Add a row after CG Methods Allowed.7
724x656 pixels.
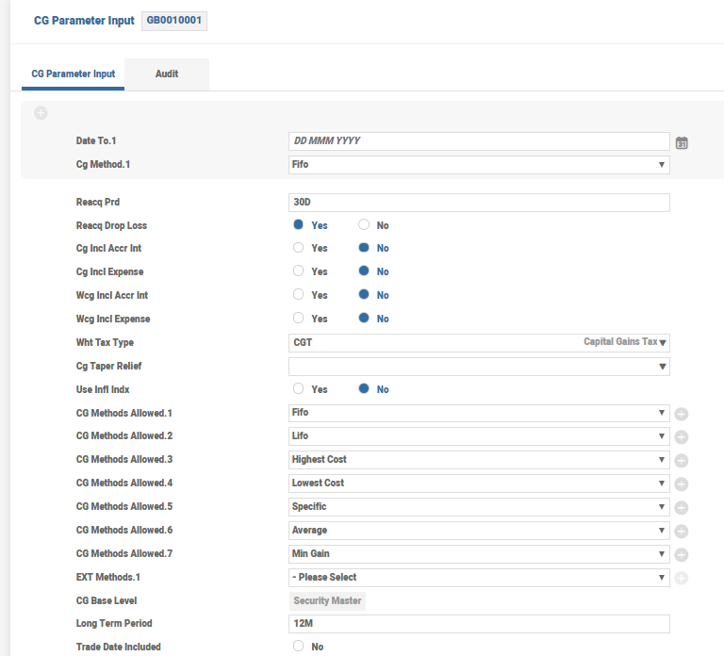point(682,554)
